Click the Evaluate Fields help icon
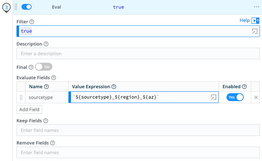The height and width of the screenshot is (161, 262). (x=54, y=77)
